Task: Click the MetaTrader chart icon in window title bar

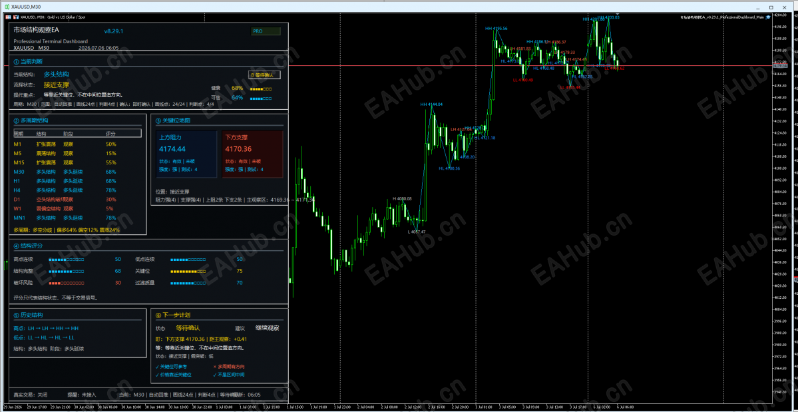Action: [7, 7]
